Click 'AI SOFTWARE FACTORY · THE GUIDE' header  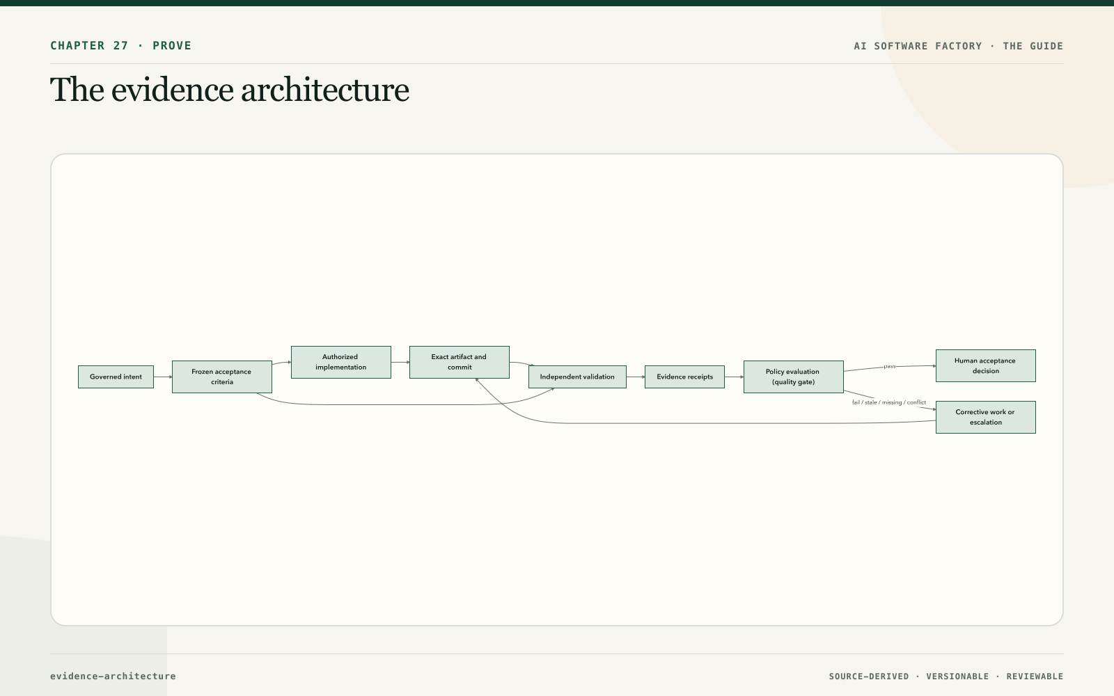coord(959,46)
